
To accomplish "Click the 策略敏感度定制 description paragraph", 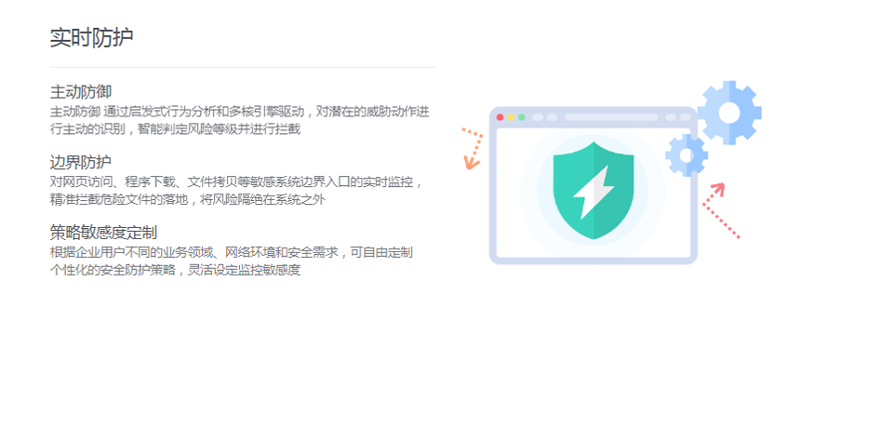I will pyautogui.click(x=232, y=261).
